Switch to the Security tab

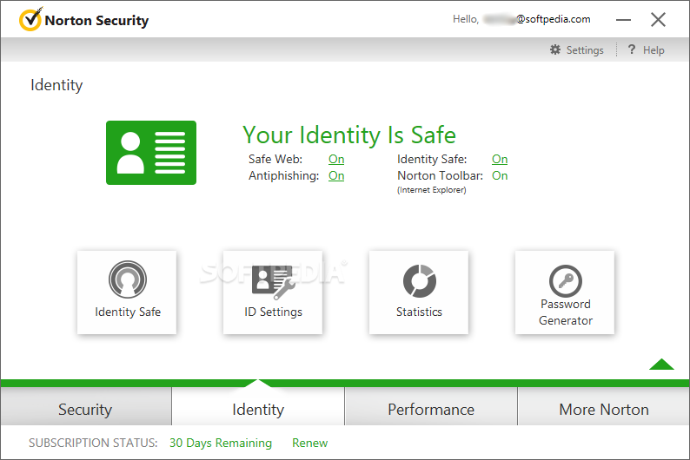[85, 406]
